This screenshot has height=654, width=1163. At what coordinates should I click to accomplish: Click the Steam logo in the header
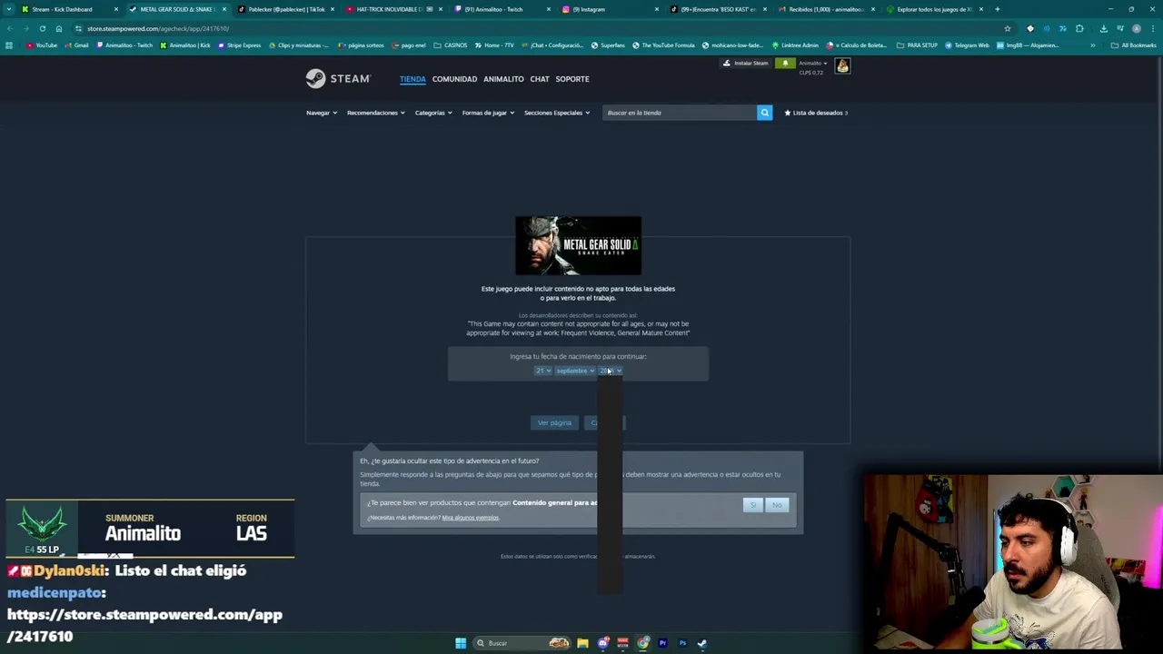click(x=338, y=79)
